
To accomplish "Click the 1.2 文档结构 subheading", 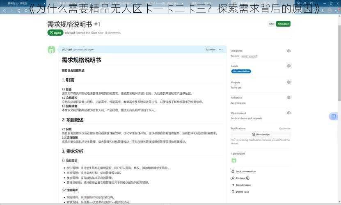I will pyautogui.click(x=69, y=98).
